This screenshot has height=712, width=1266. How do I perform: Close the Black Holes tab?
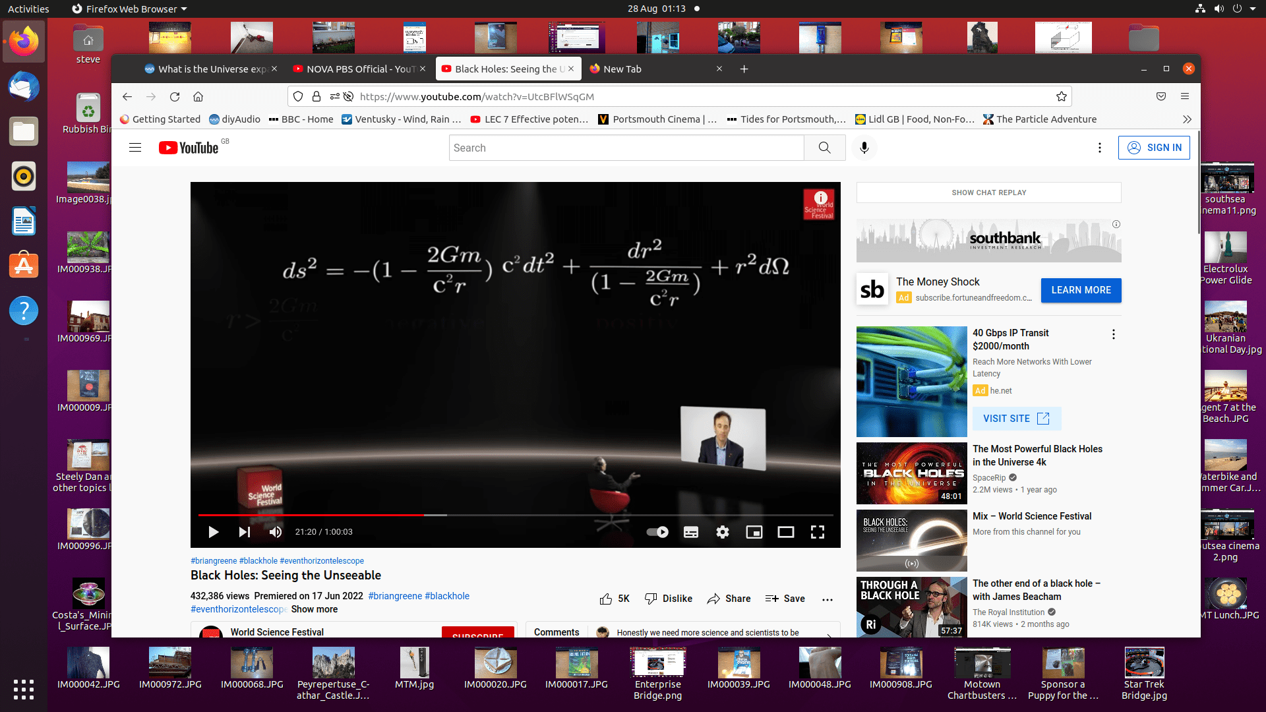click(571, 69)
